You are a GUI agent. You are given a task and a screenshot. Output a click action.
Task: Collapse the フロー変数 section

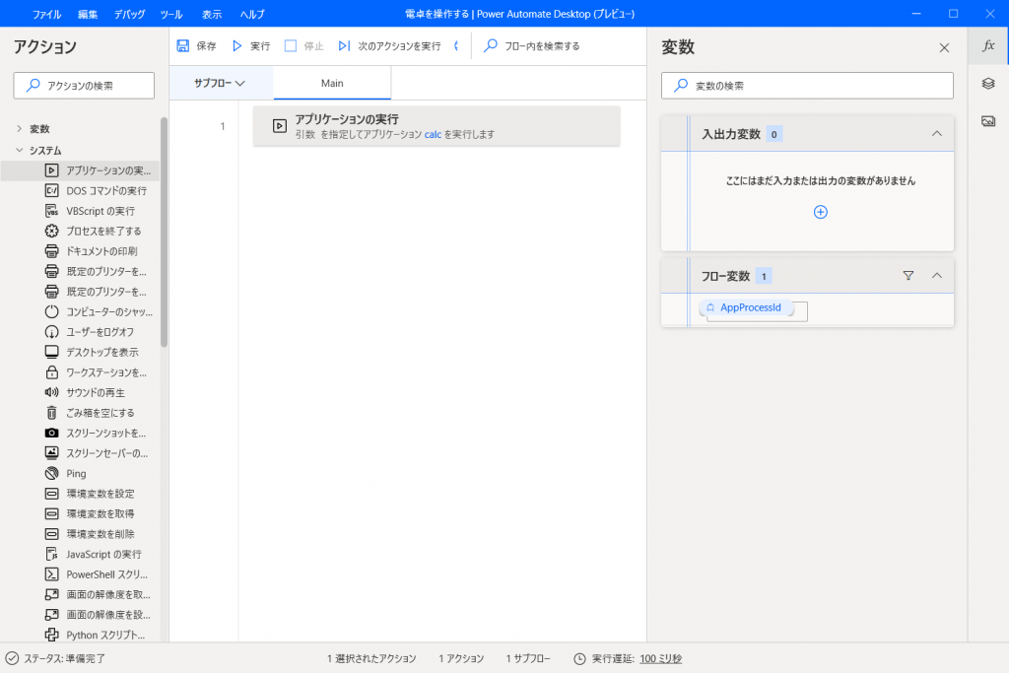point(937,275)
